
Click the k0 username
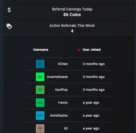66,128
